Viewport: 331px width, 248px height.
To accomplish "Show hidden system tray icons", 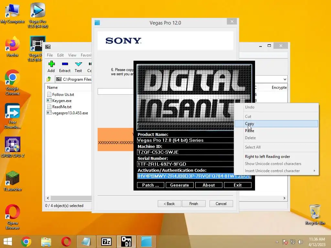I will 277,242.
